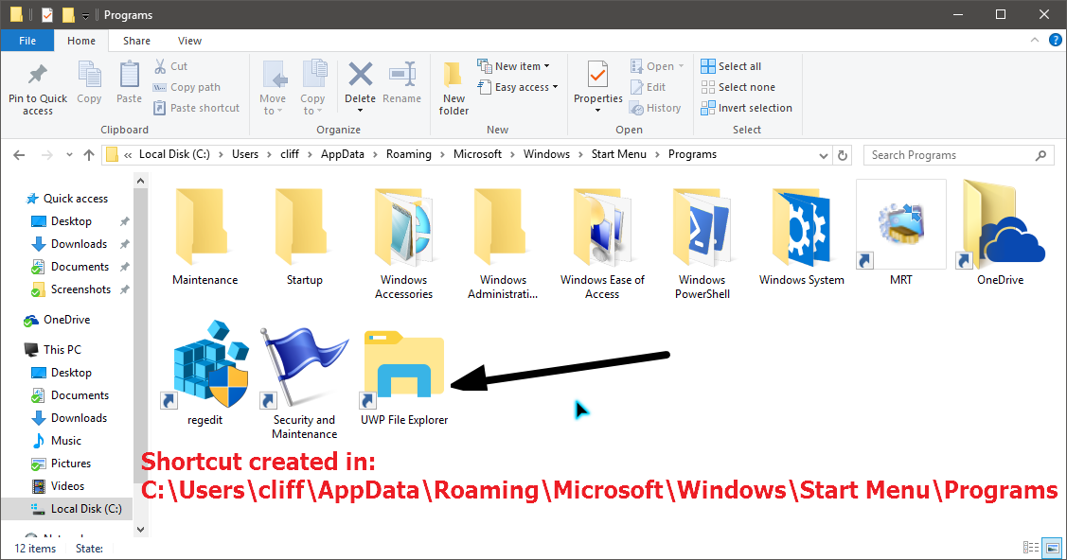
Task: Go up one folder level arrow
Action: point(88,155)
